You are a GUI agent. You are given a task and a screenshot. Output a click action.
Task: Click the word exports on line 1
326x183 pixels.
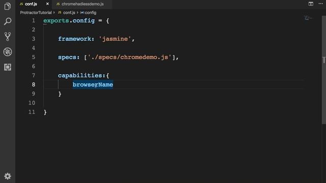(56, 20)
